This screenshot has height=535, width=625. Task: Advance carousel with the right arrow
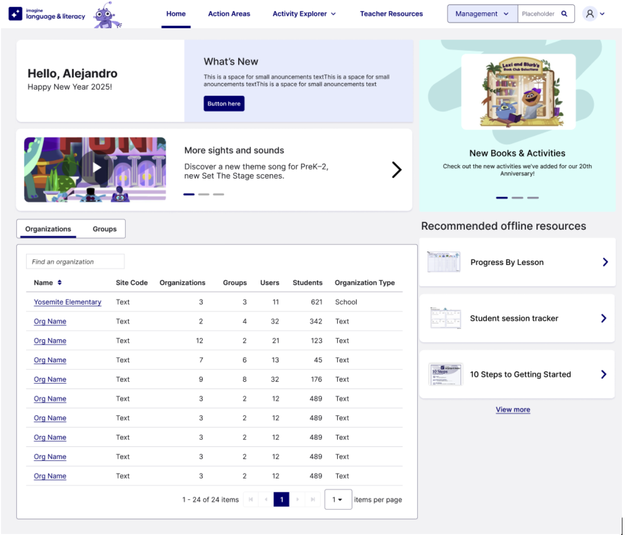(x=396, y=170)
